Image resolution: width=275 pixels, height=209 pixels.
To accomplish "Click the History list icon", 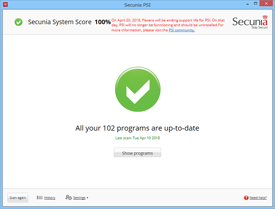I will (x=40, y=197).
